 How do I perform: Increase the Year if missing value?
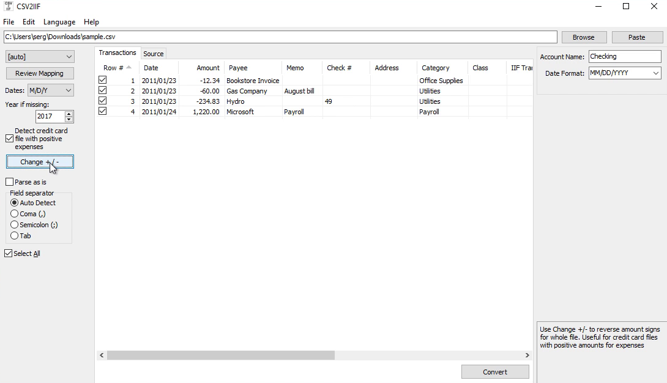coord(69,114)
